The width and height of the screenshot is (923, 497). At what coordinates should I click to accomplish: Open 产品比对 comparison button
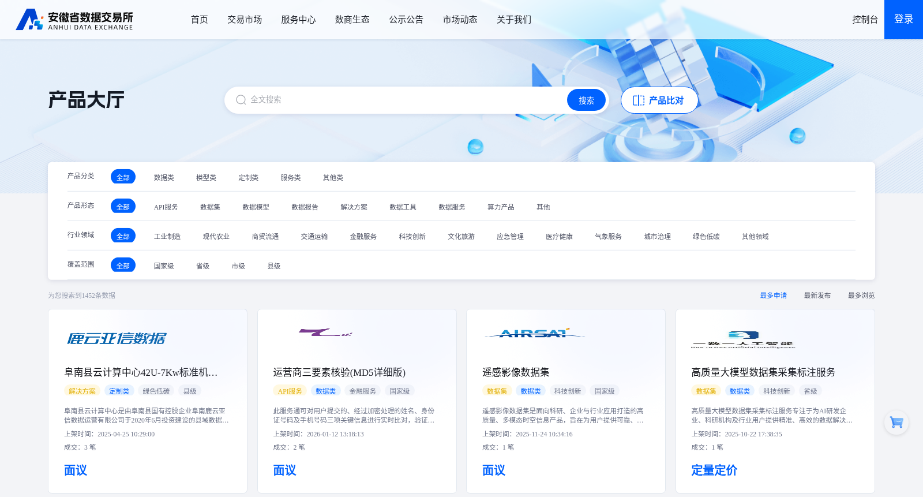659,100
